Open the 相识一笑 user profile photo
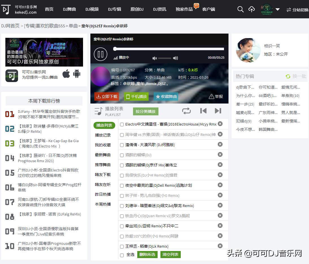This screenshot has height=264, width=309. point(248,50)
